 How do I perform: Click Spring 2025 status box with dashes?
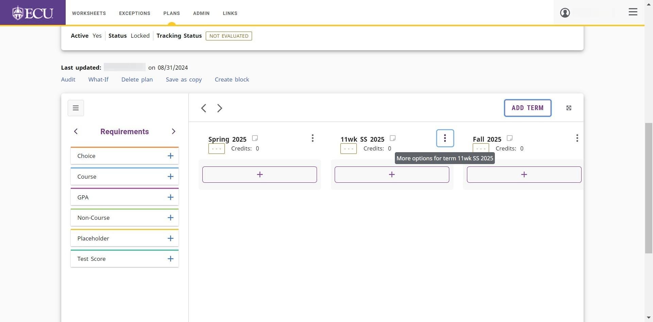216,149
